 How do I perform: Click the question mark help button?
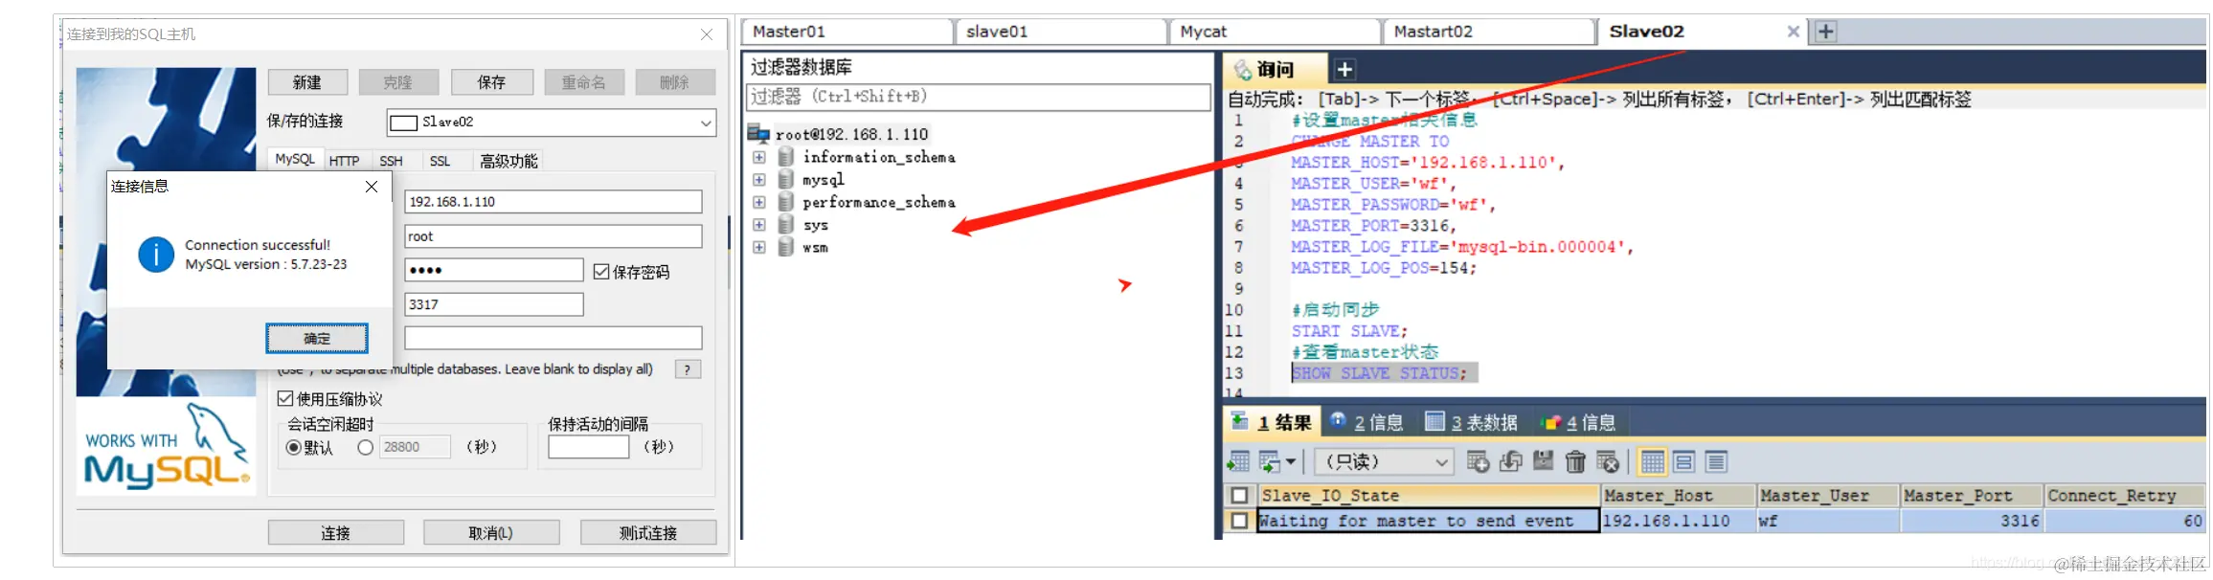point(688,369)
